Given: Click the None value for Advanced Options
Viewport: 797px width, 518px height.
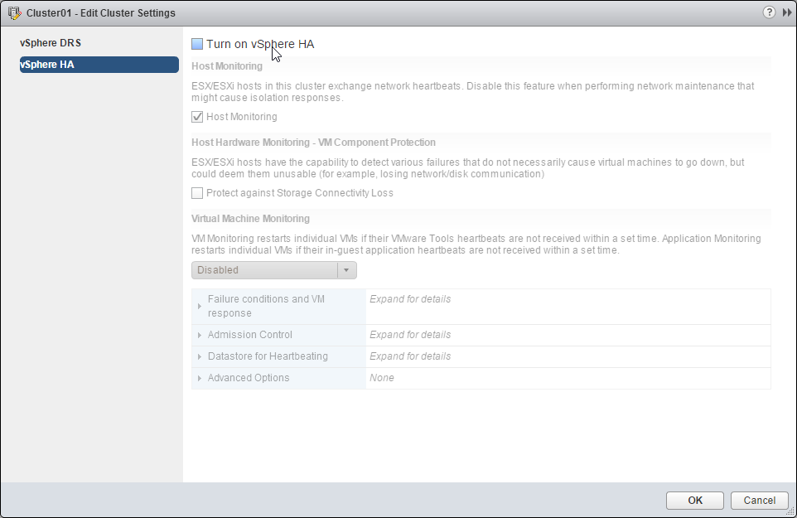Looking at the screenshot, I should point(382,378).
